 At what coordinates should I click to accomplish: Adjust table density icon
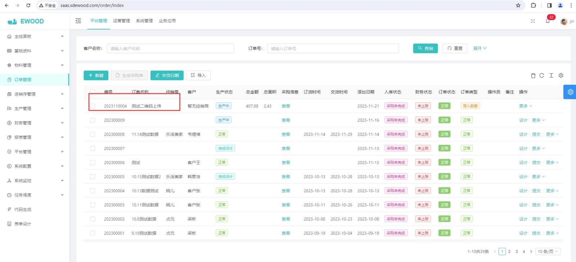coord(551,75)
